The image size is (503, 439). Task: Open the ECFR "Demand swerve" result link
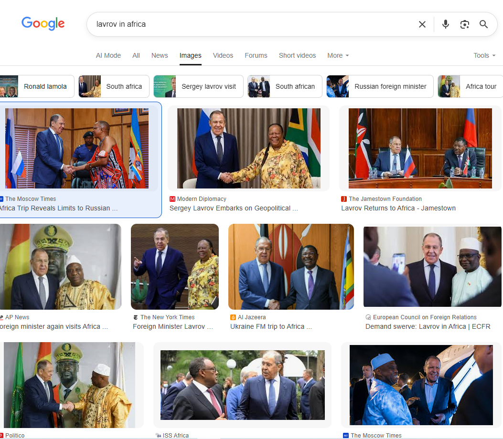tap(428, 326)
